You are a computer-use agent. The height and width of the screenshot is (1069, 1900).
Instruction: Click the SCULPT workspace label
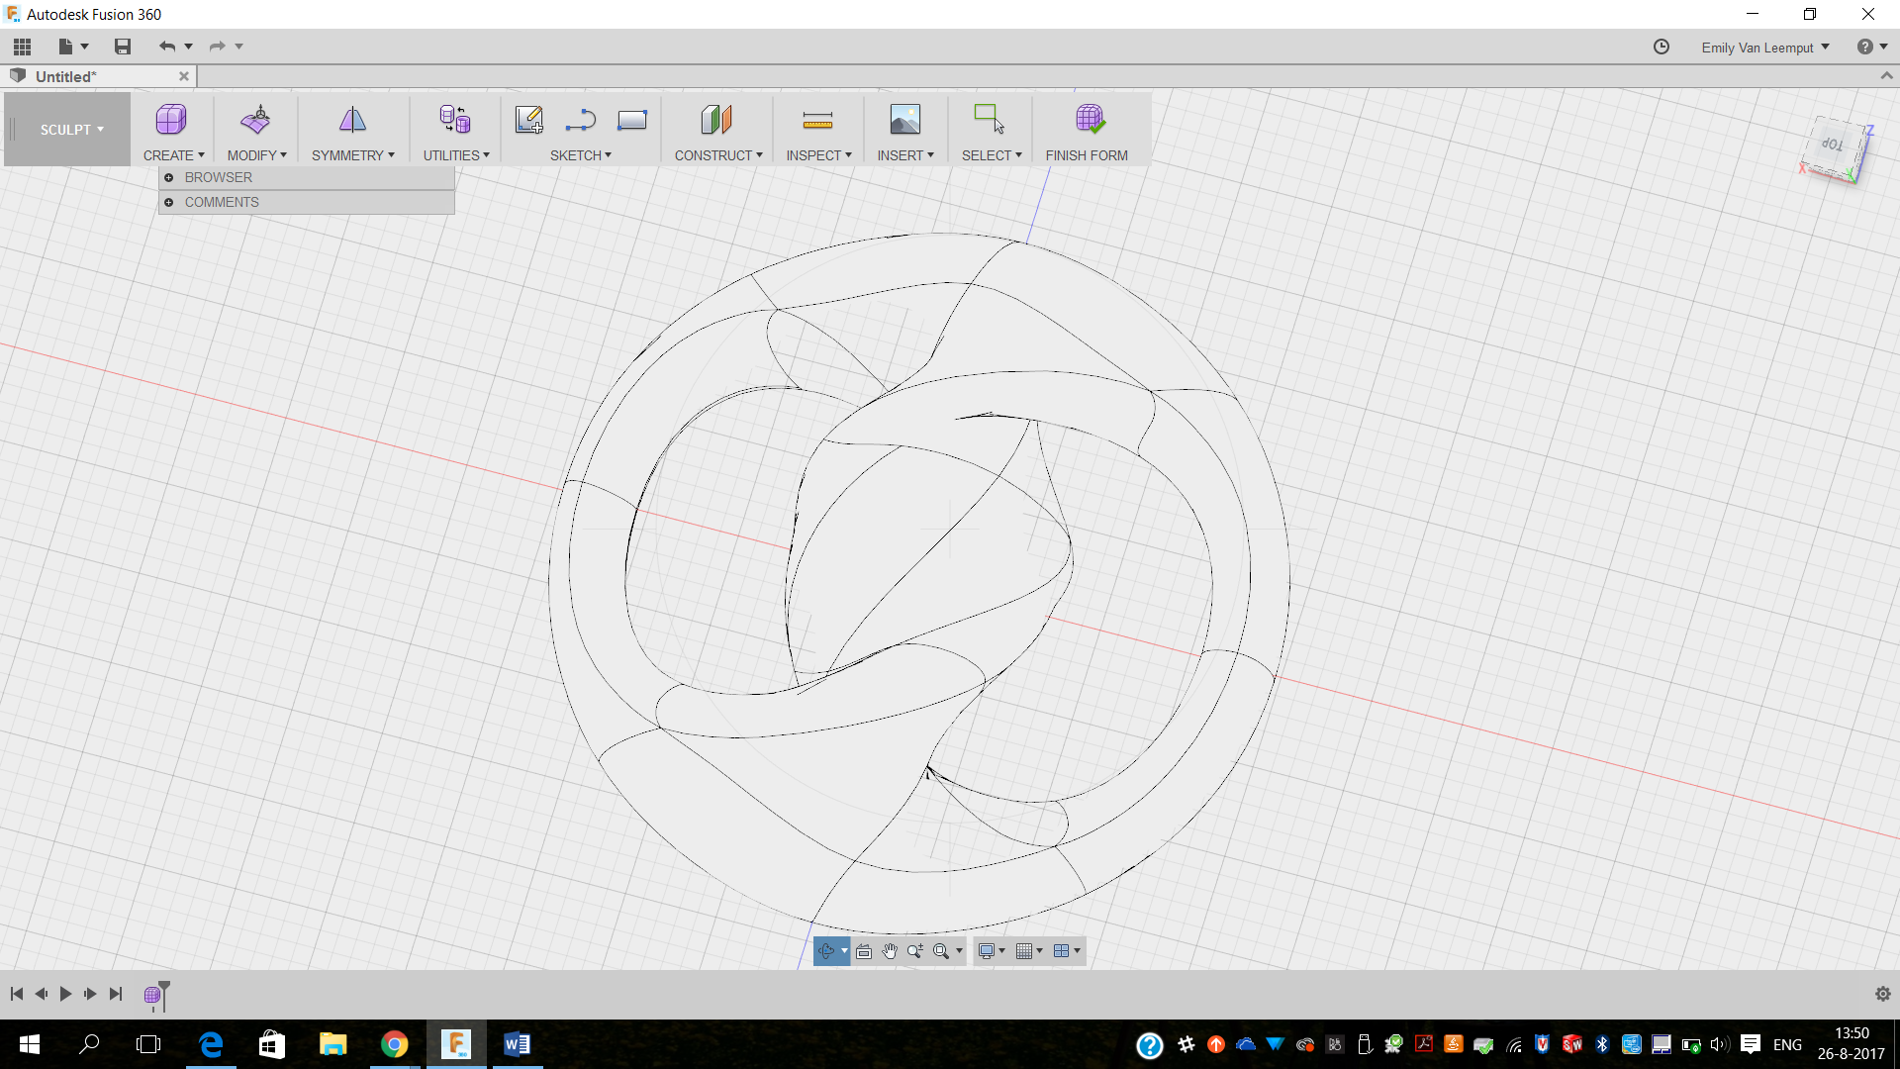[72, 128]
